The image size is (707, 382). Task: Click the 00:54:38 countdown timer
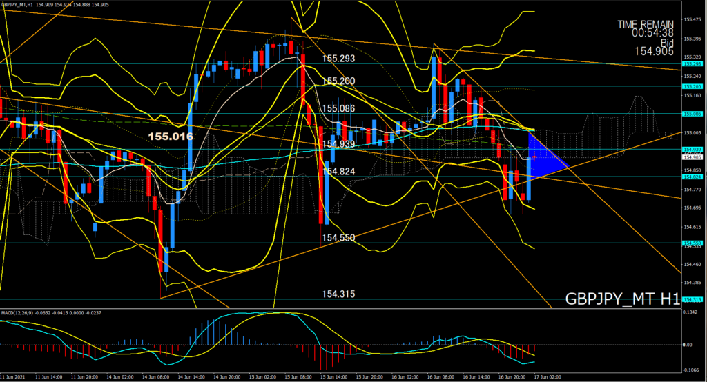(652, 33)
